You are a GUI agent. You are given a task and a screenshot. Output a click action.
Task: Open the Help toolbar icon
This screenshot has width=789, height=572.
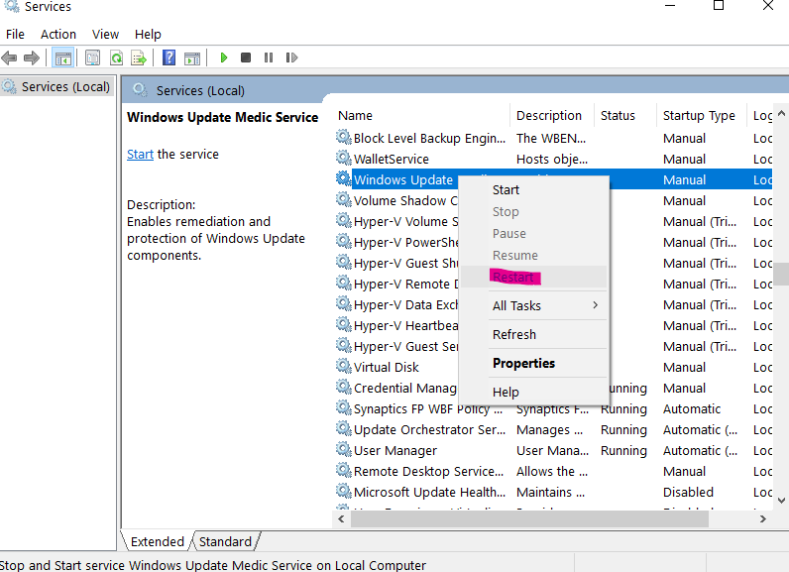(169, 57)
